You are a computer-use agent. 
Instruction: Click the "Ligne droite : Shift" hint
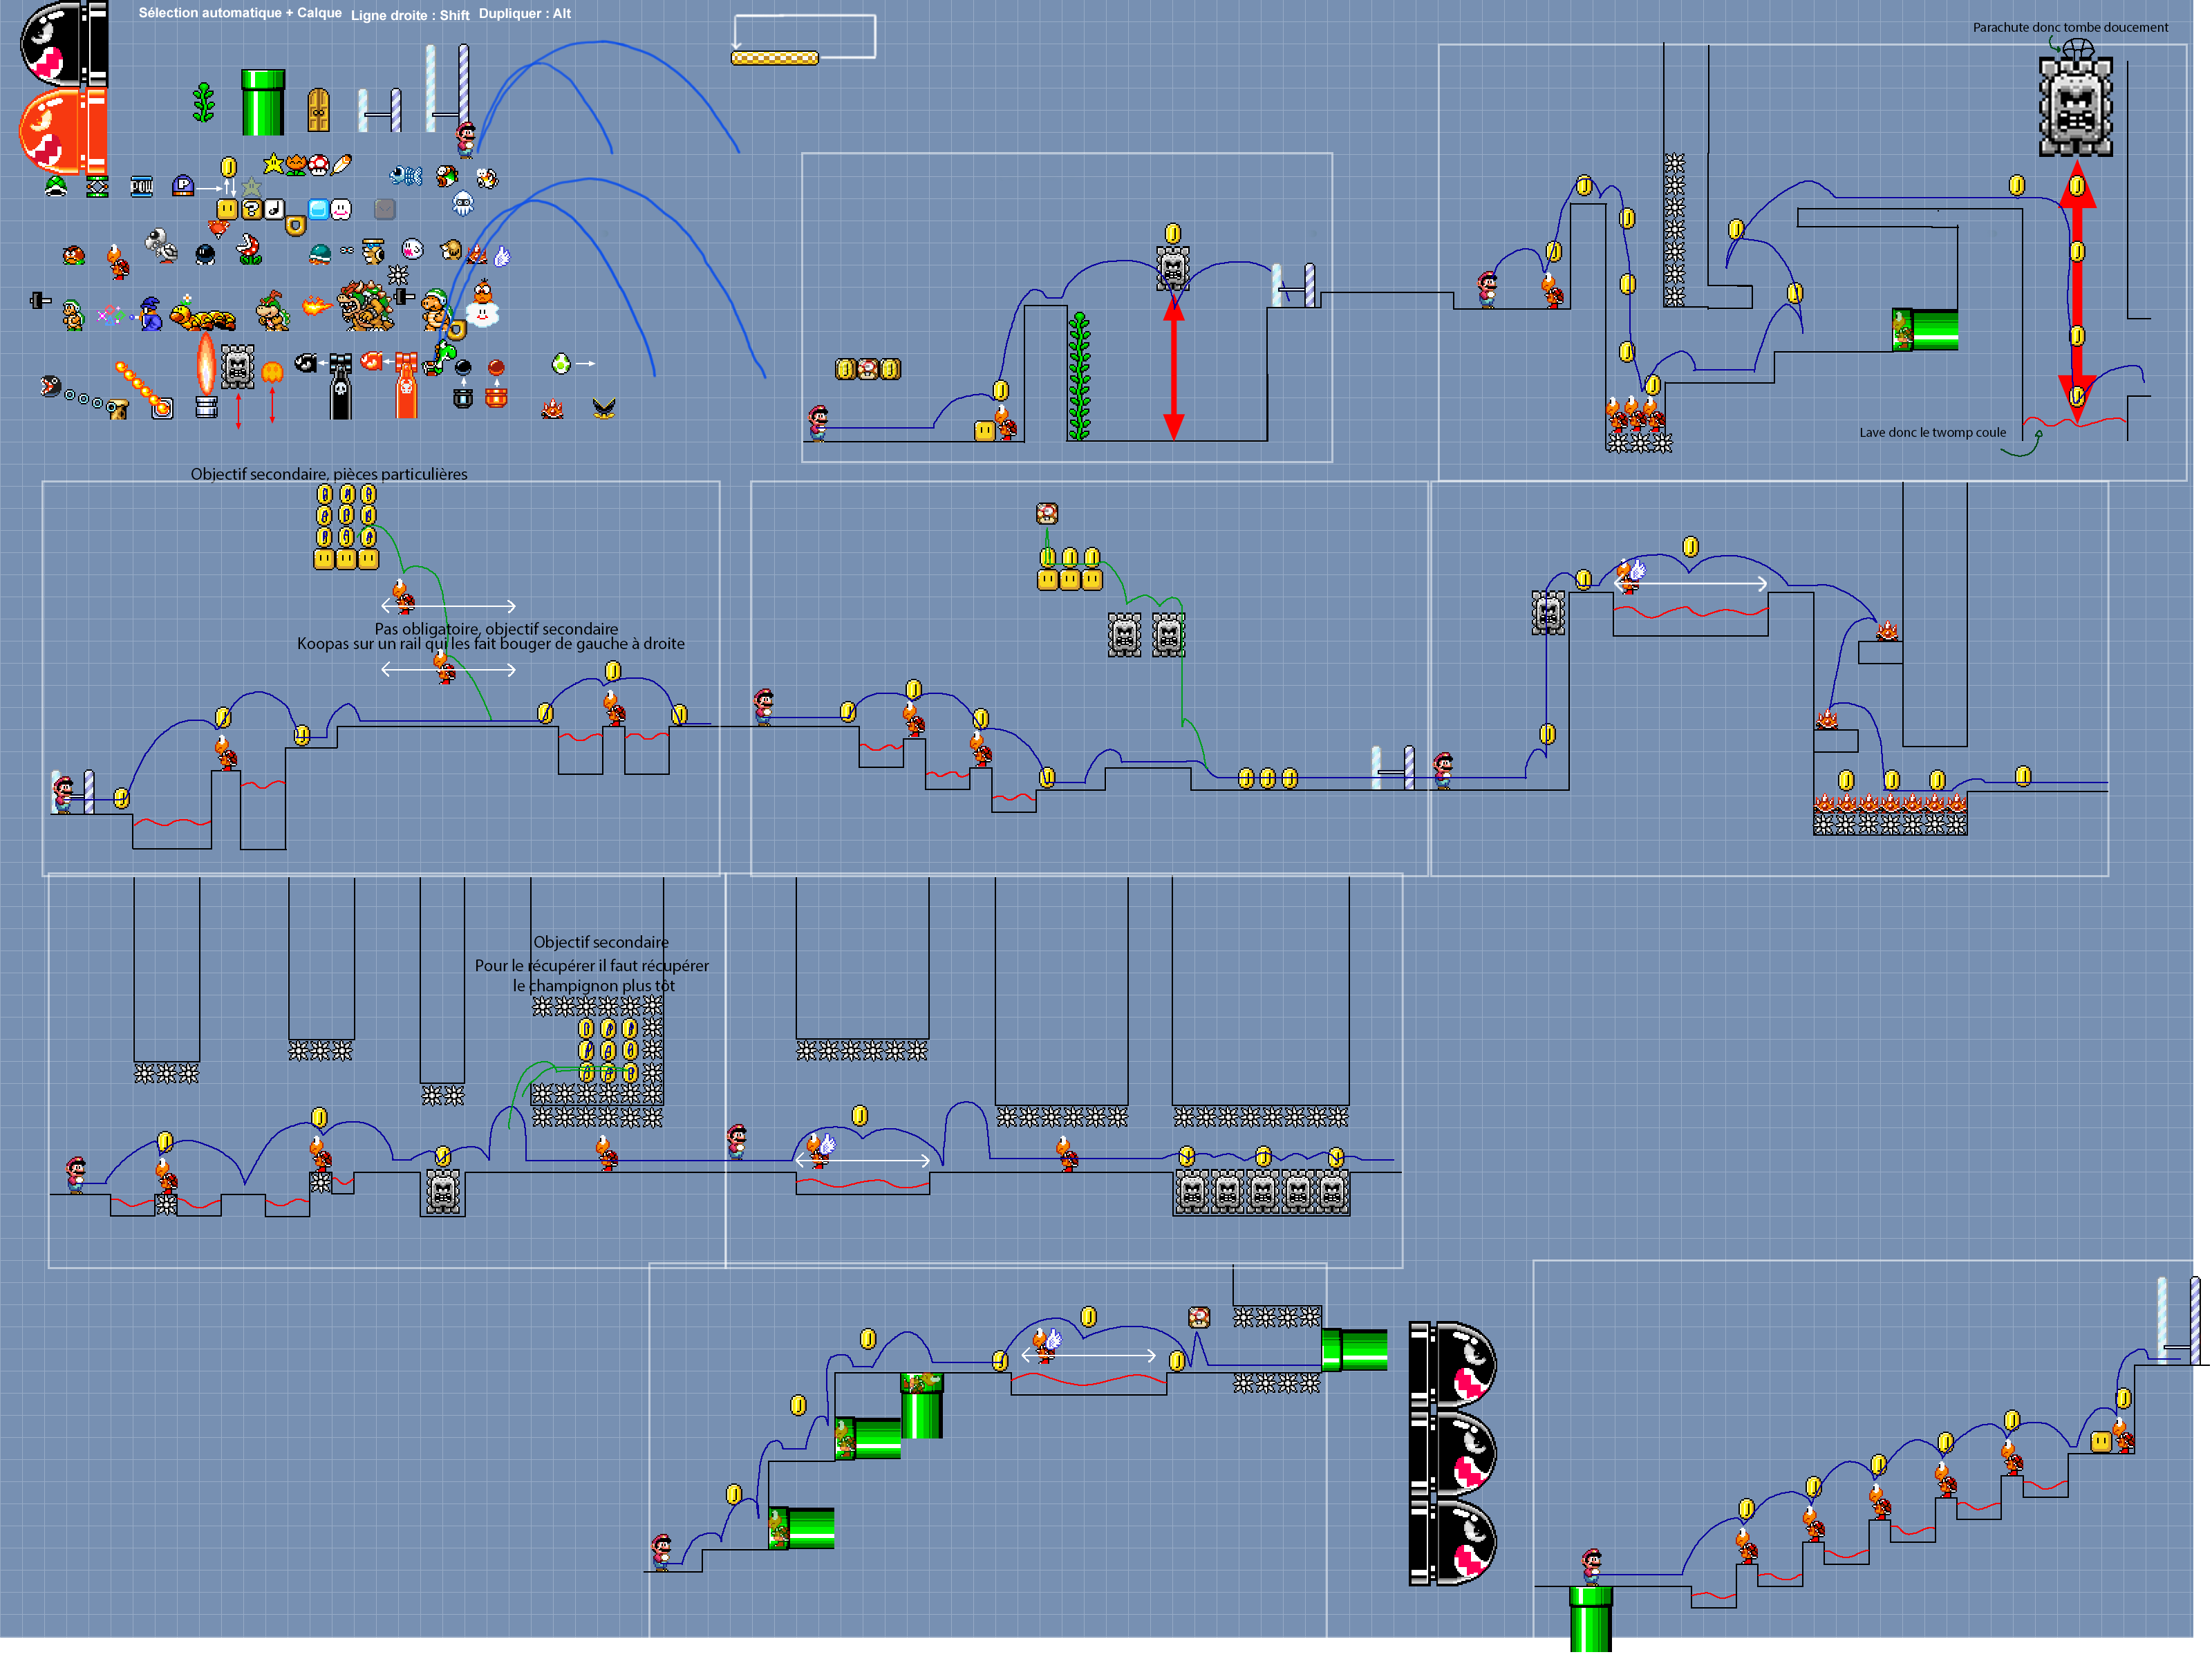tap(410, 15)
